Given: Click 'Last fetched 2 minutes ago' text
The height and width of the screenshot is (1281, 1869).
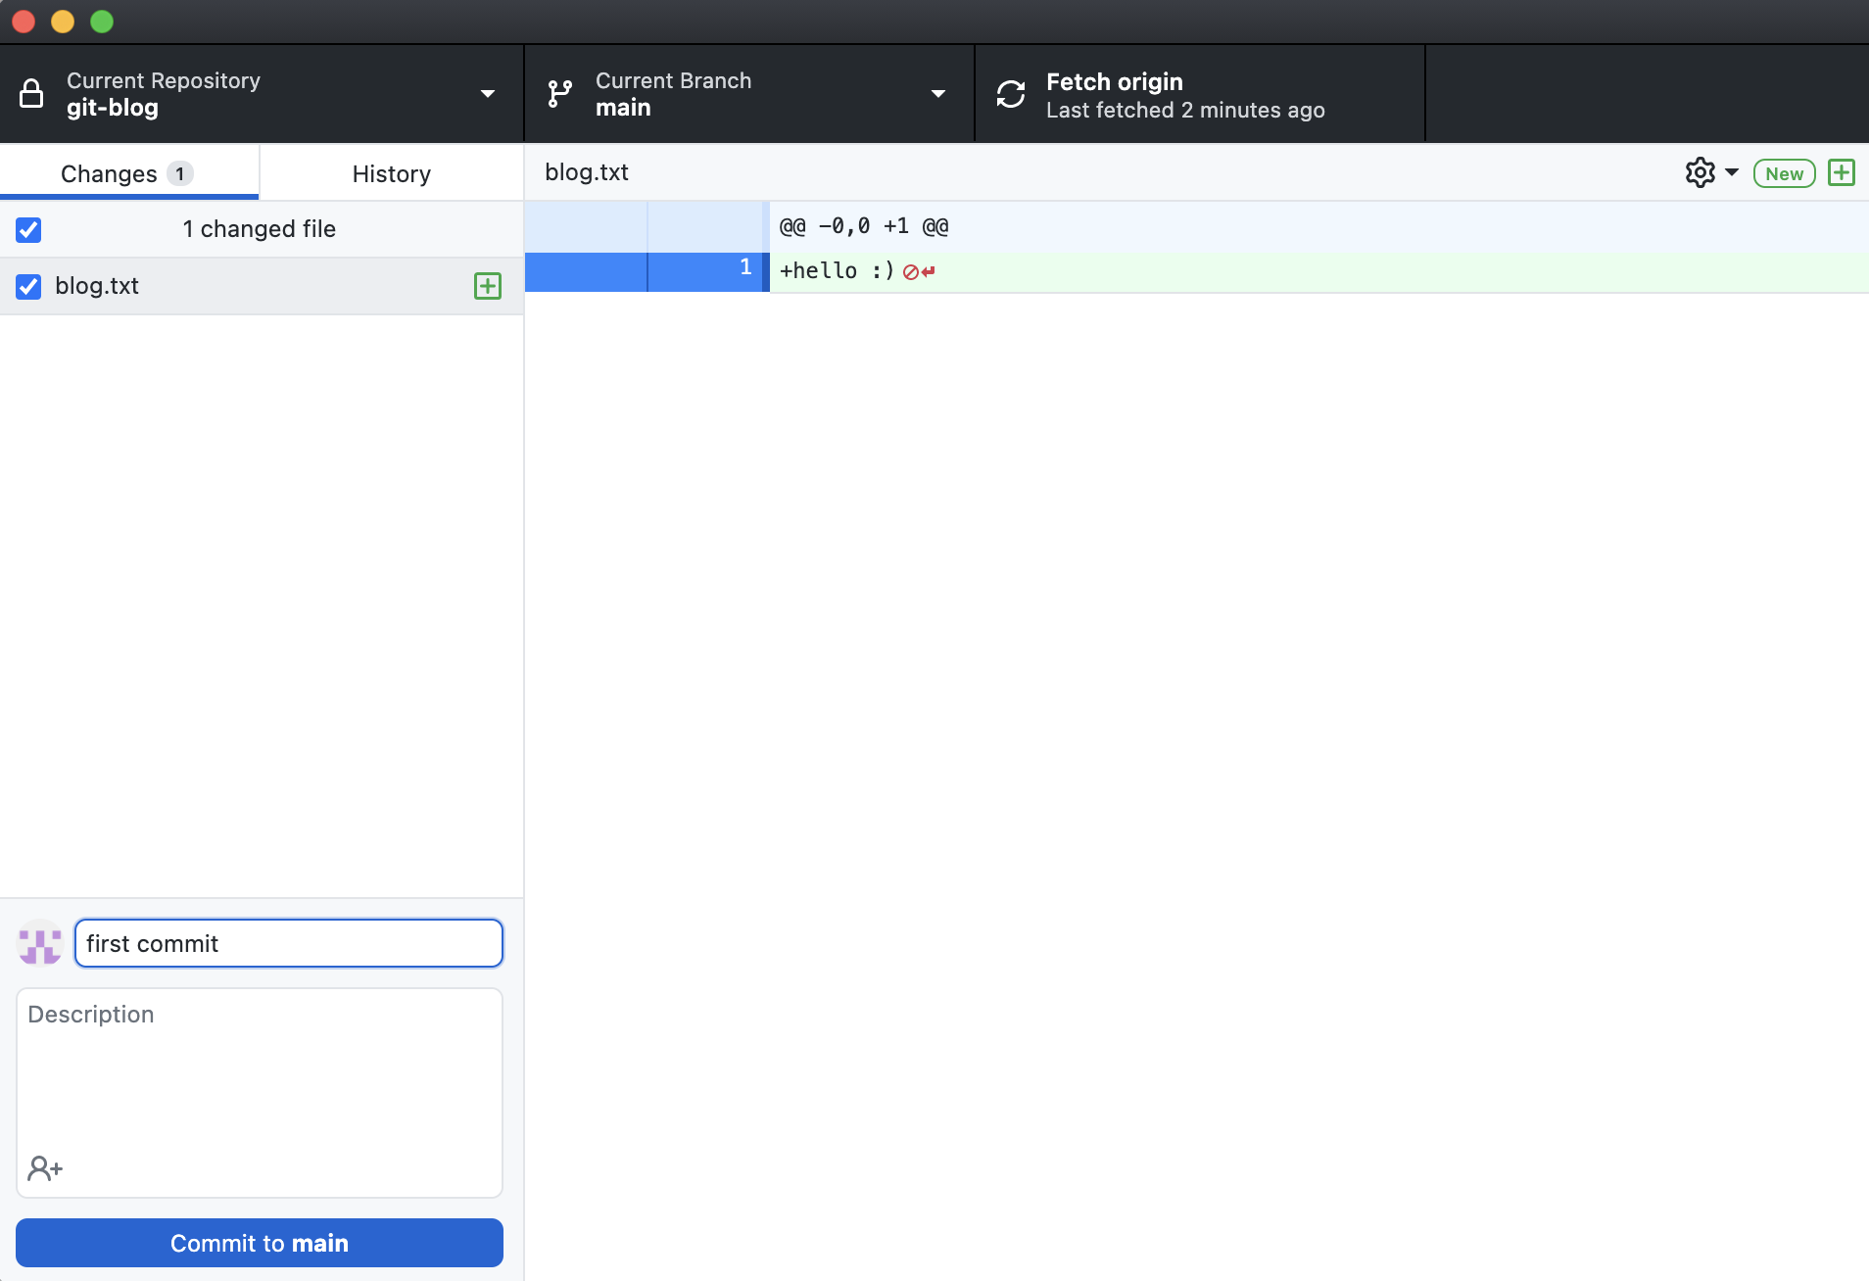Looking at the screenshot, I should point(1185,110).
